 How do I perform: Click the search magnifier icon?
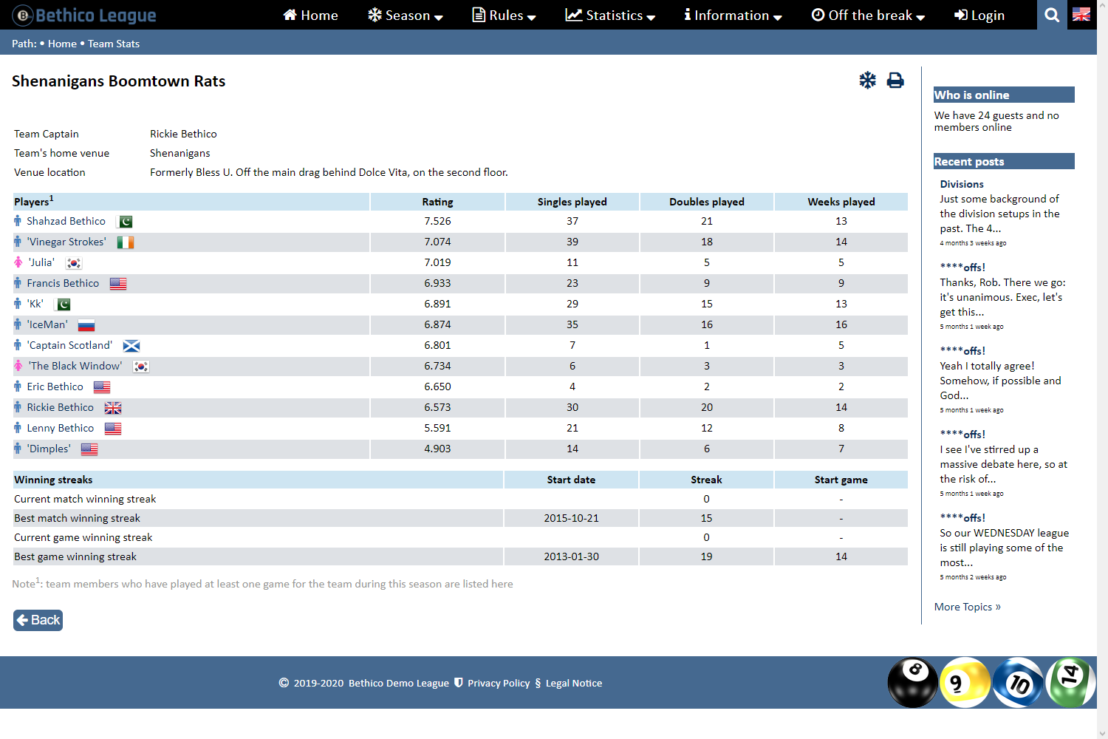(1052, 15)
